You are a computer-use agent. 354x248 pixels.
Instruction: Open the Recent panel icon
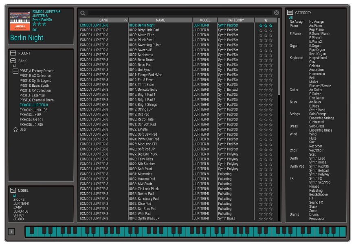(x=13, y=53)
